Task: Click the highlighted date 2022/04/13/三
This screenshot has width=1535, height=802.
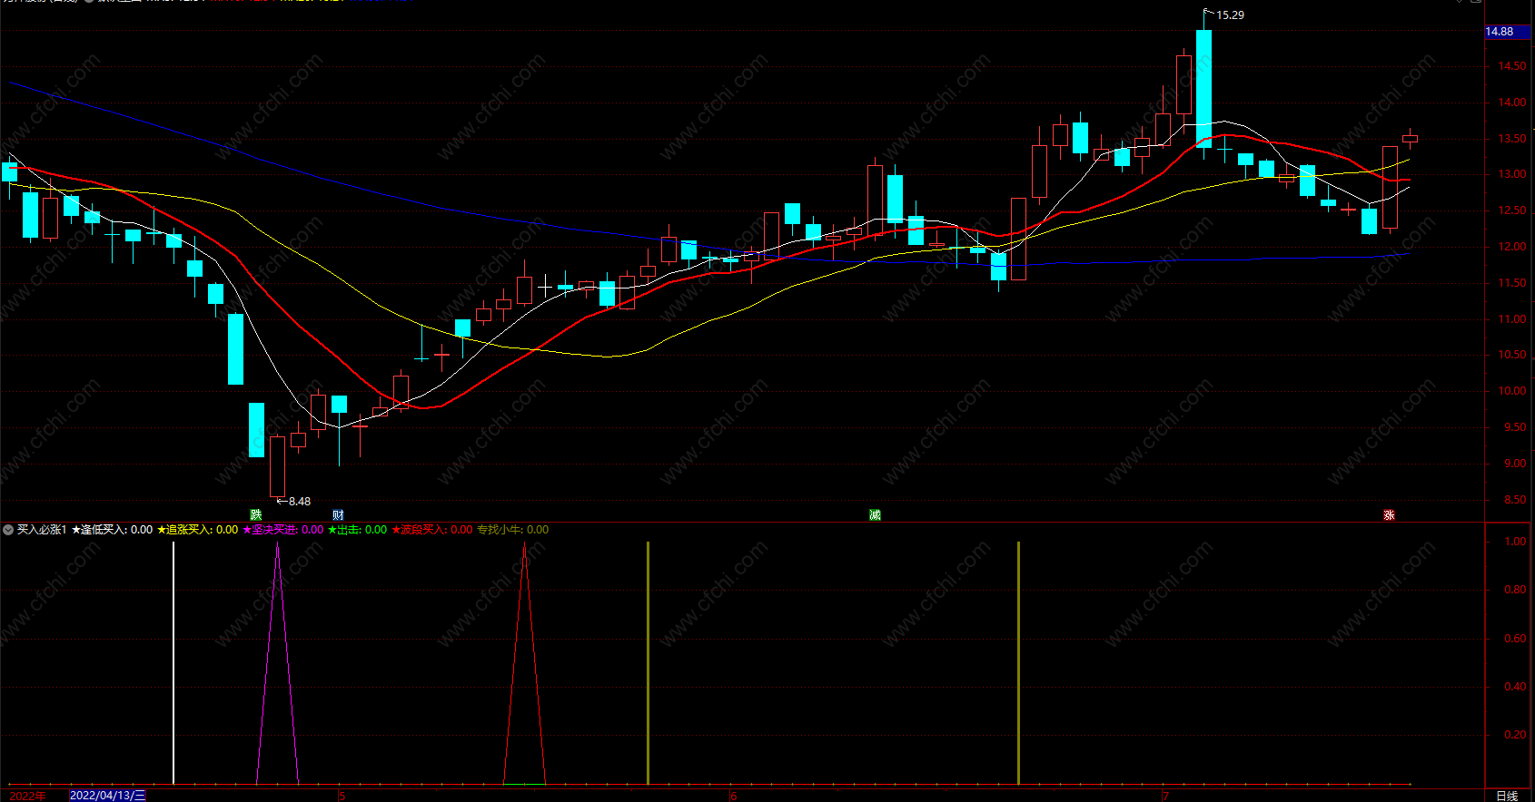Action: [x=107, y=796]
